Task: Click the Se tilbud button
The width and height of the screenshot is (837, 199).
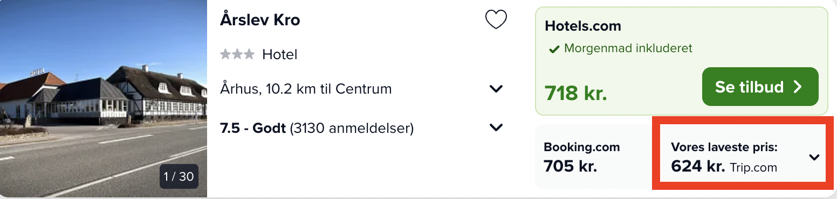Action: click(x=760, y=87)
